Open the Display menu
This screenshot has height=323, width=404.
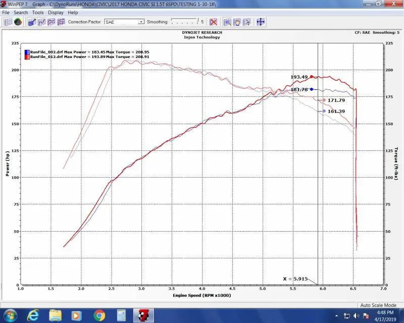pos(56,12)
